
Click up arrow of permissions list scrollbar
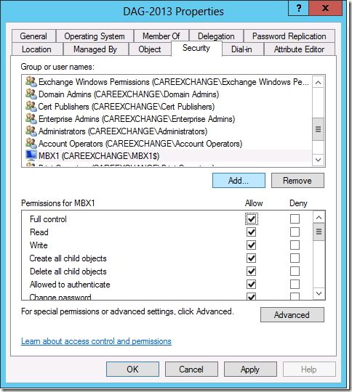(319, 218)
